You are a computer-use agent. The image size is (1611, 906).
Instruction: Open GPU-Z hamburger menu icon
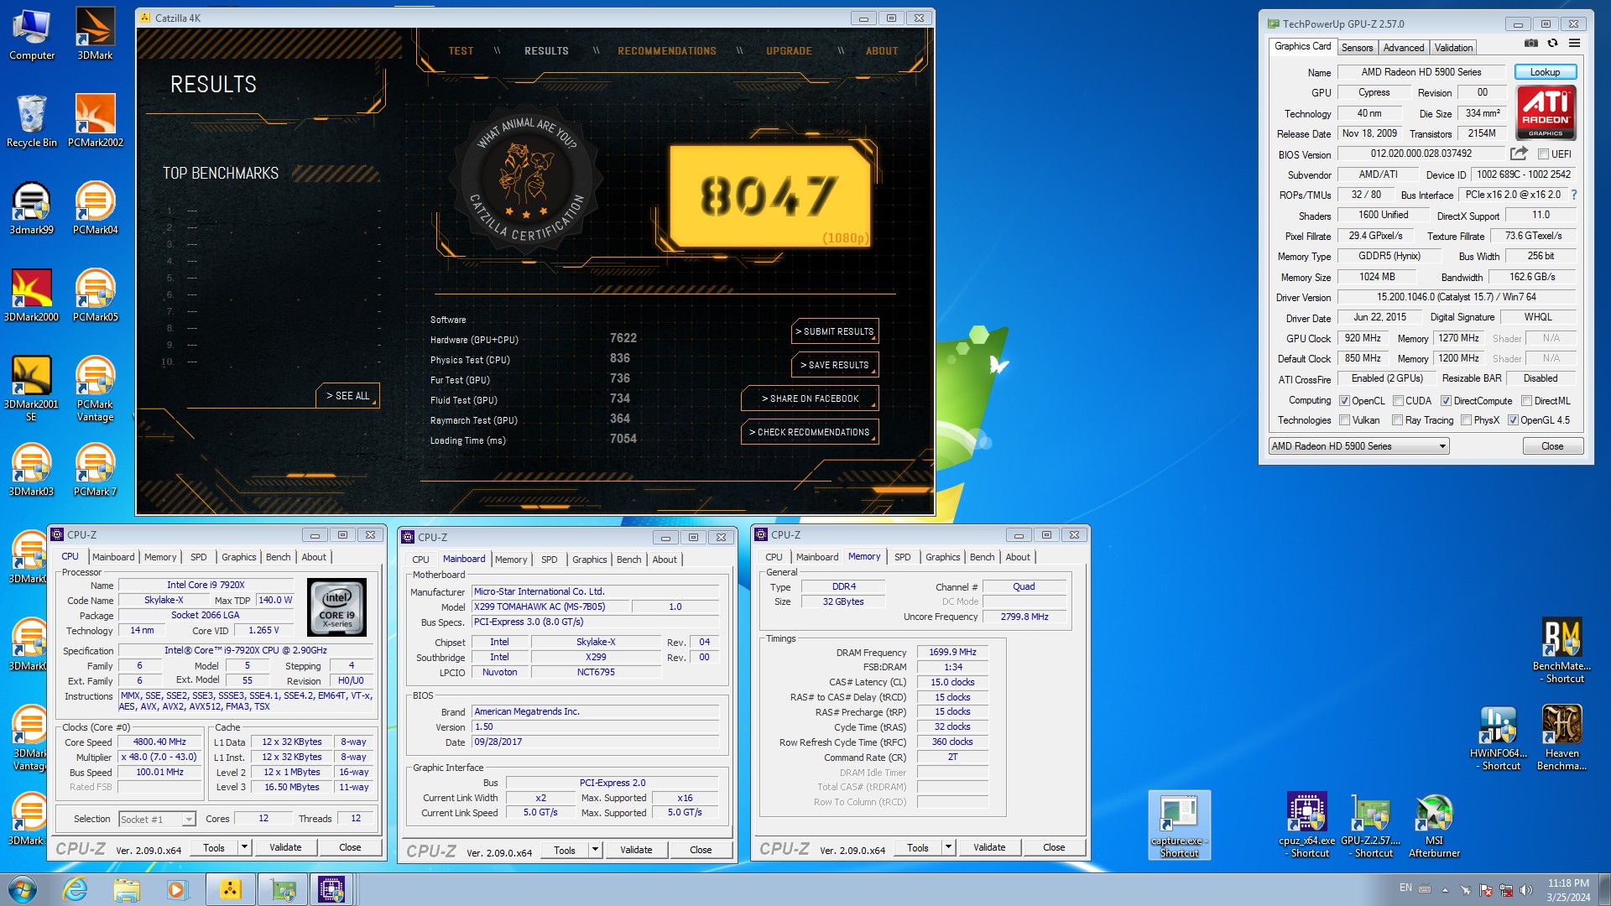click(1574, 44)
